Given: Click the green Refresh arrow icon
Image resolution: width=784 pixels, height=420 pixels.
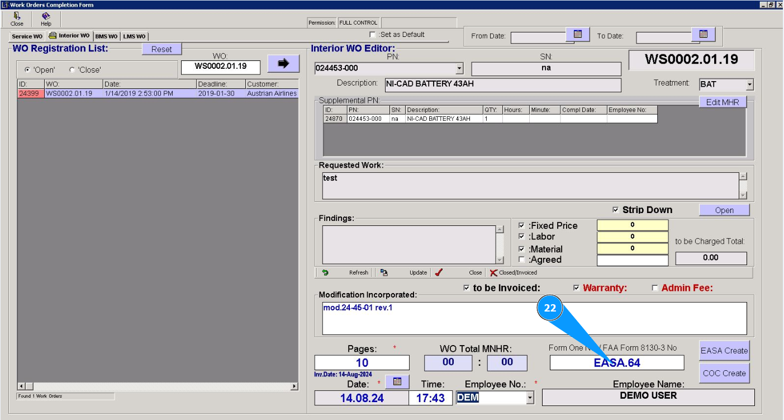Looking at the screenshot, I should coord(325,273).
